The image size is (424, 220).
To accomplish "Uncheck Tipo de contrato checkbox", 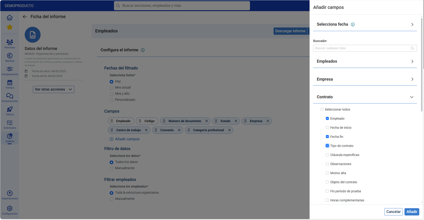I will coord(327,146).
